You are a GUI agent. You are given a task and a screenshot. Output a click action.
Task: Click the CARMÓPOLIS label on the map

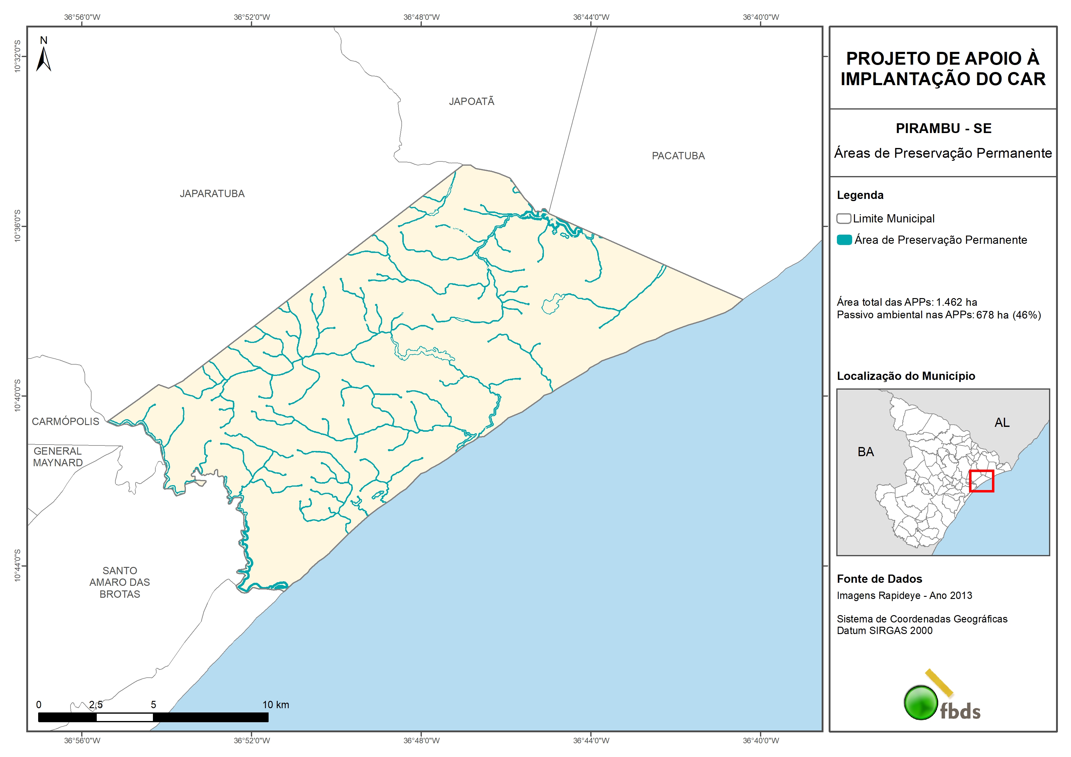65,421
